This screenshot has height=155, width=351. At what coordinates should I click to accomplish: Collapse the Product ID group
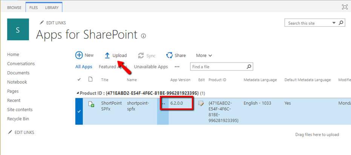tap(78, 93)
